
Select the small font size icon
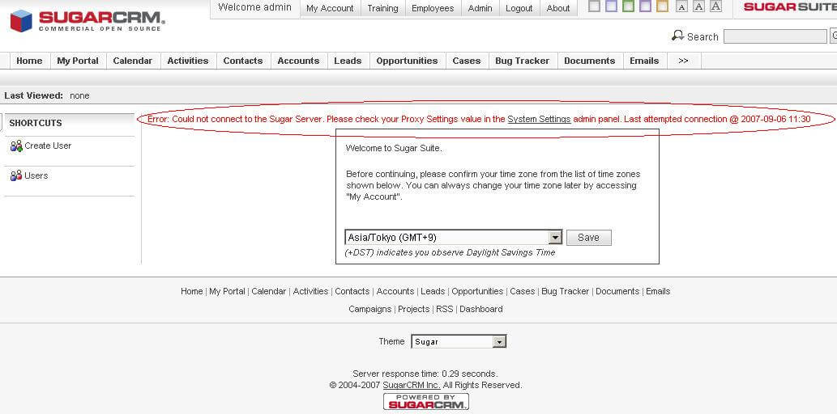681,7
